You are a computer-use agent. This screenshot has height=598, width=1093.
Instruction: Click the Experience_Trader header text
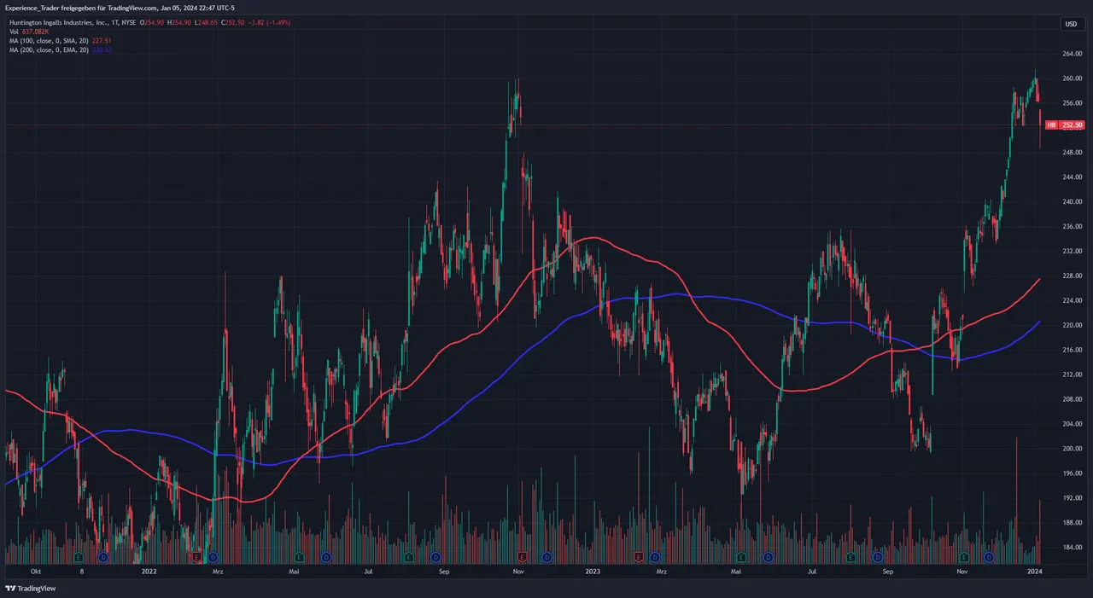[32, 8]
